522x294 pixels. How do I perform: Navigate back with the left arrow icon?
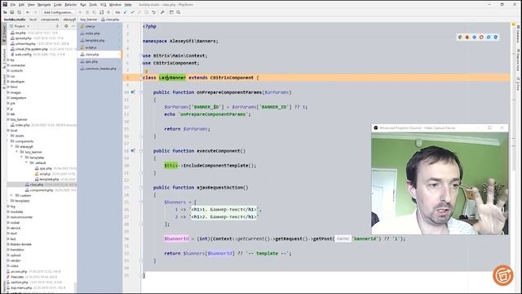click(x=28, y=12)
